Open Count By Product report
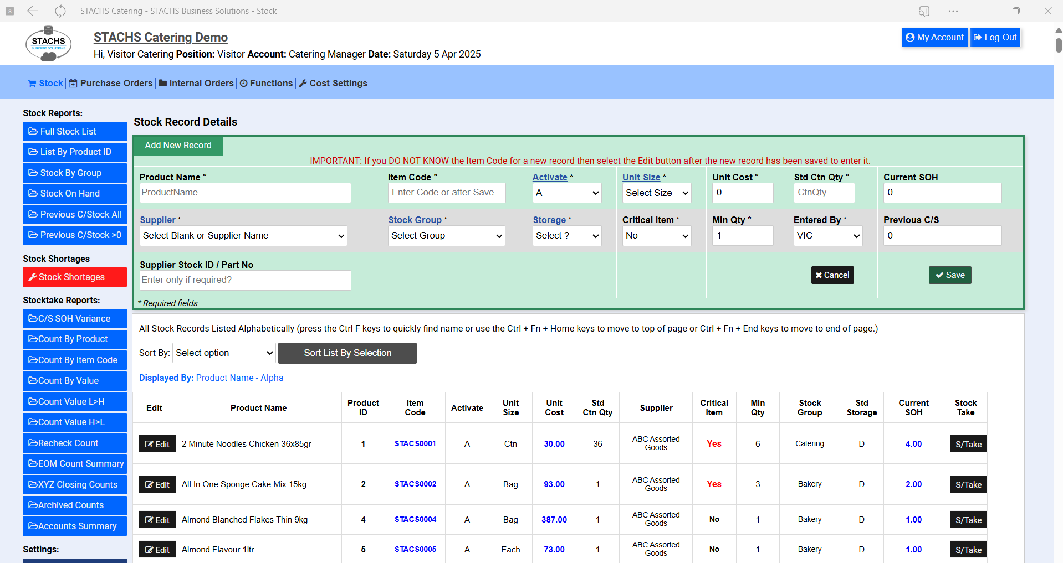The width and height of the screenshot is (1063, 563). point(75,339)
